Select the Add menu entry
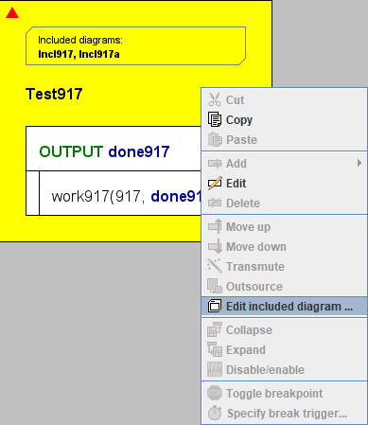This screenshot has height=425, width=368. point(284,164)
